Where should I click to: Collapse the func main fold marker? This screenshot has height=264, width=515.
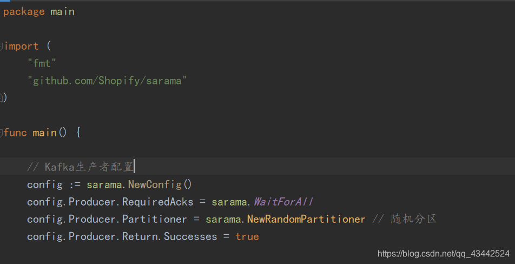pyautogui.click(x=1, y=133)
